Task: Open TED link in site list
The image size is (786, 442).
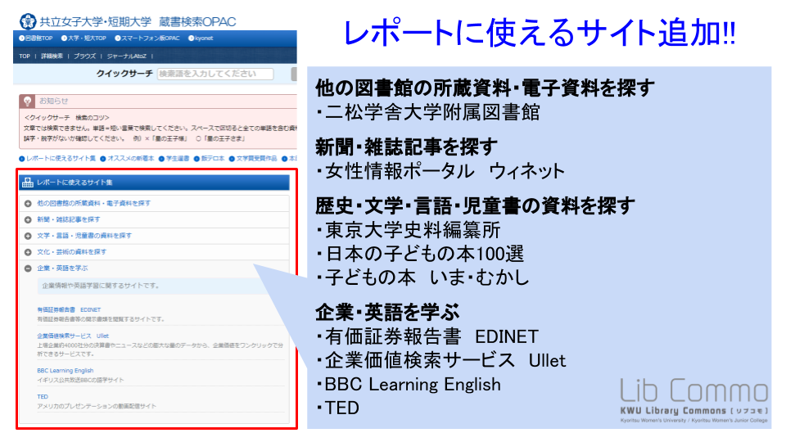Action: click(43, 396)
